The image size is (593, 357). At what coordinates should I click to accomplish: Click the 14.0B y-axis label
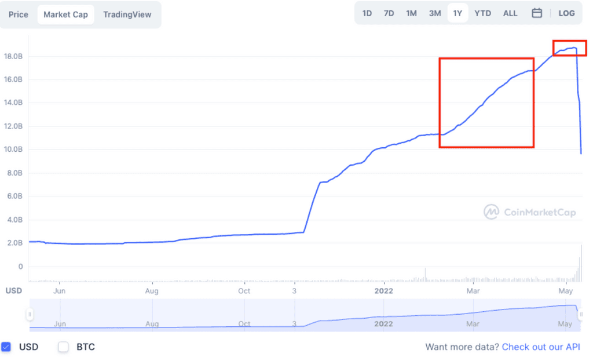[x=13, y=103]
